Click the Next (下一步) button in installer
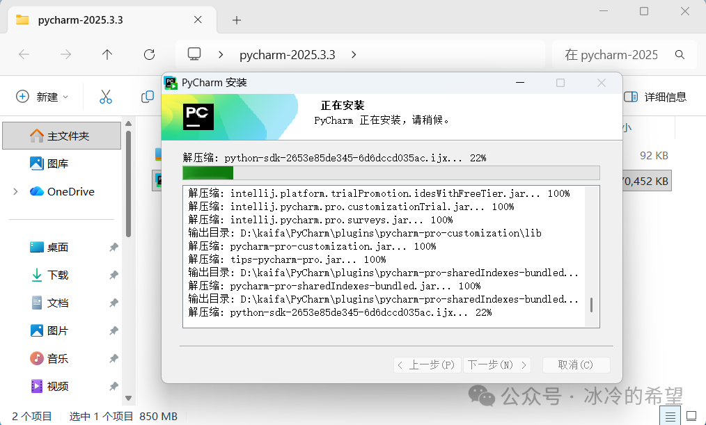The image size is (706, 425). (x=497, y=364)
